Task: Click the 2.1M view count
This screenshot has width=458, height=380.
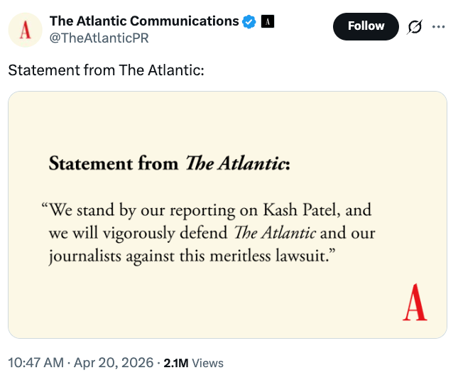Action: [175, 363]
